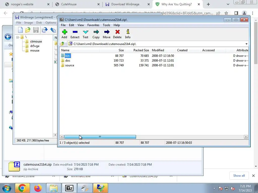
Task: Click the Explorer back arrow button
Action: click(8, 37)
